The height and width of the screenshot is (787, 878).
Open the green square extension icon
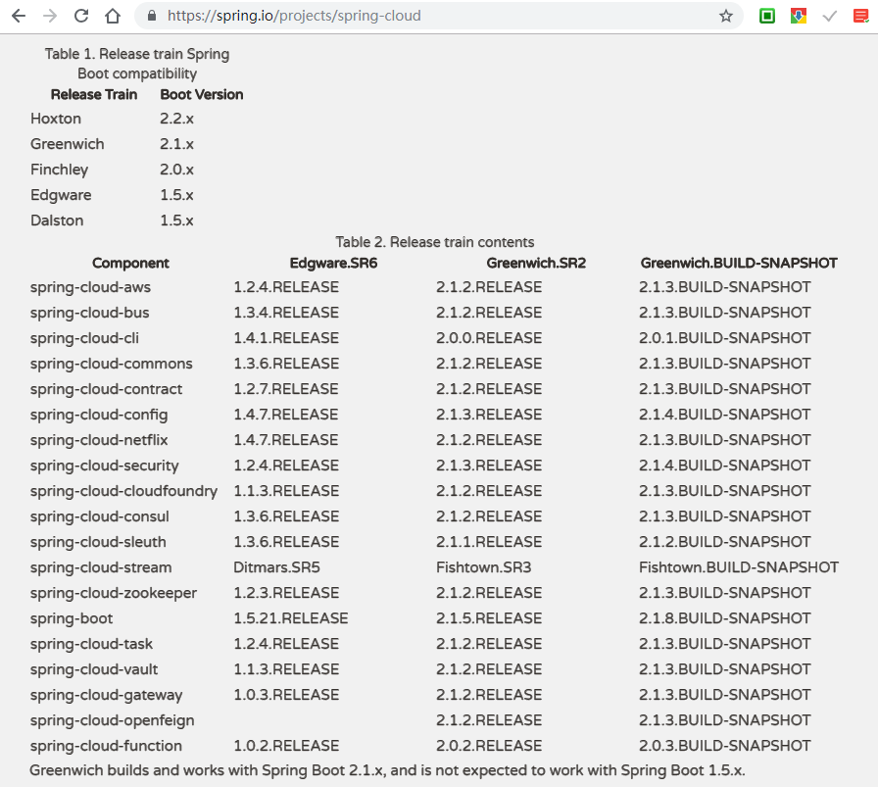767,16
